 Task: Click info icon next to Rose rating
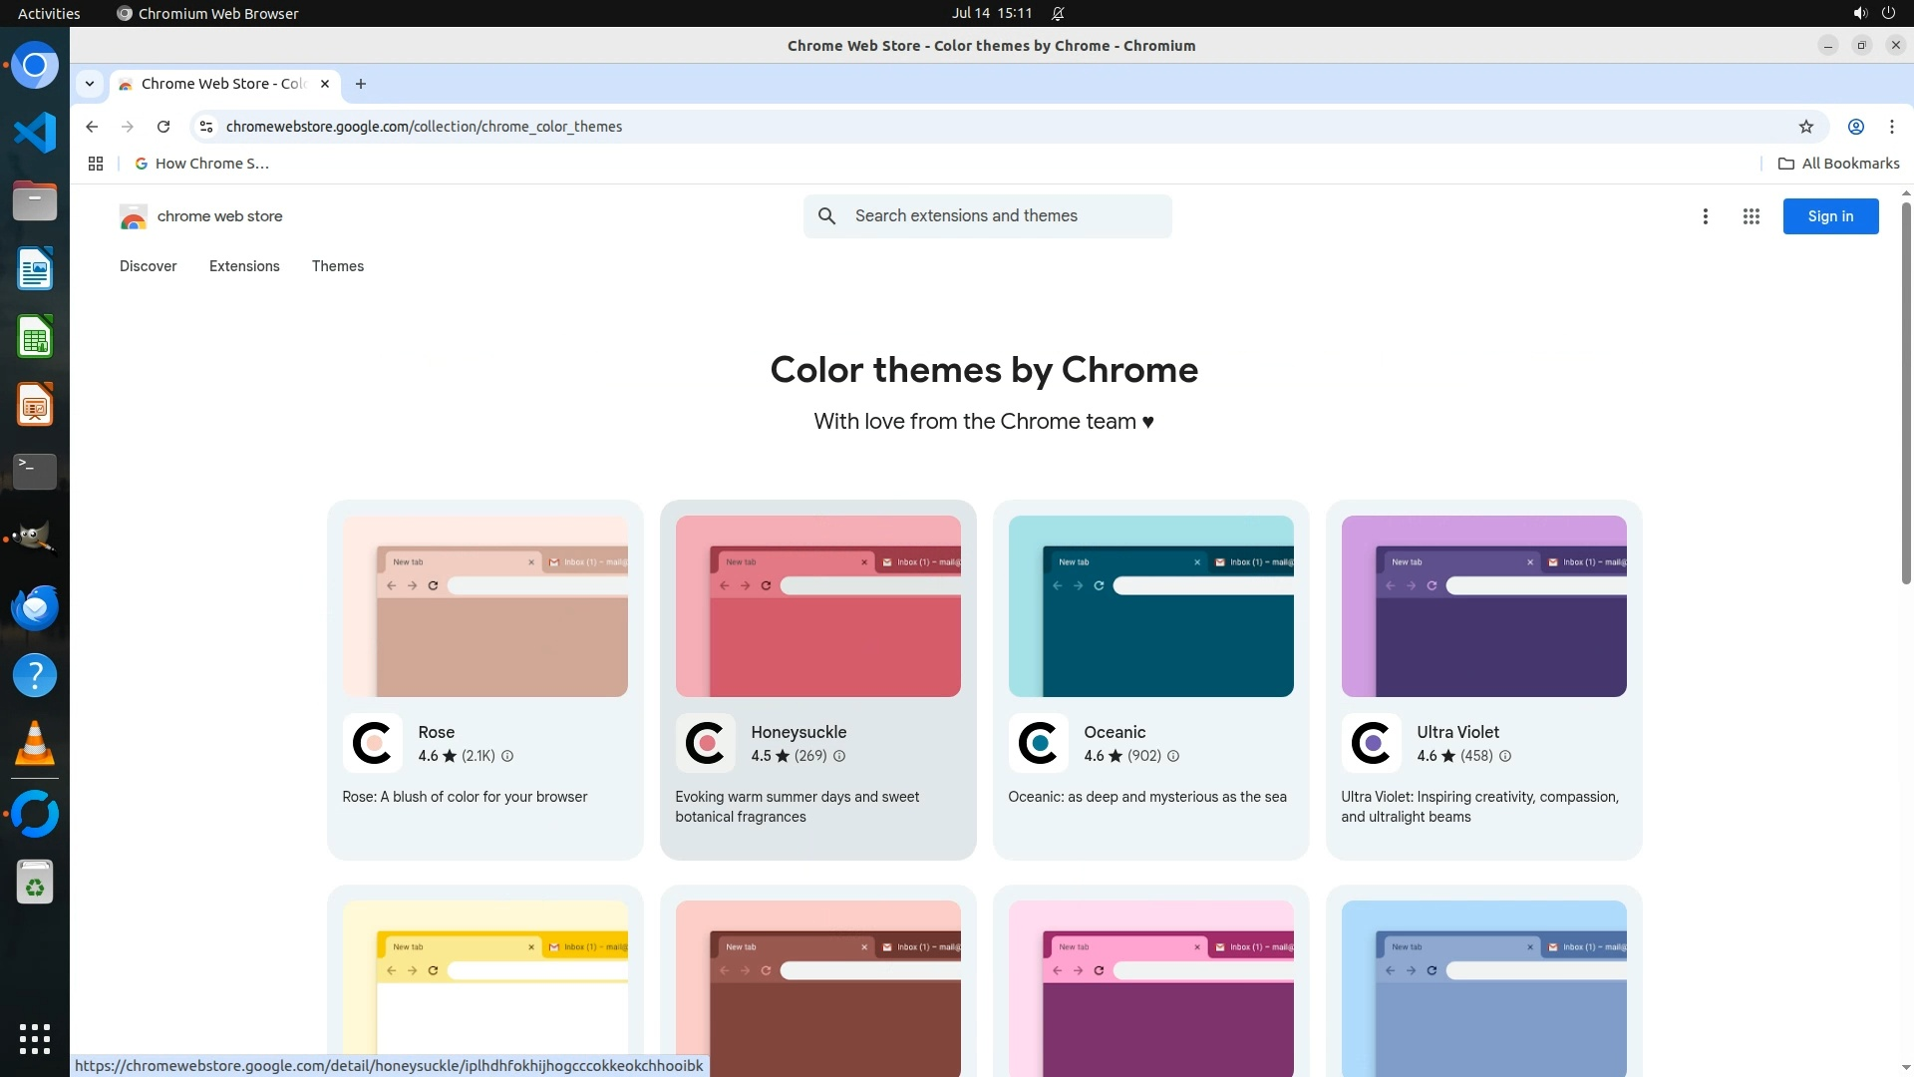(x=507, y=756)
